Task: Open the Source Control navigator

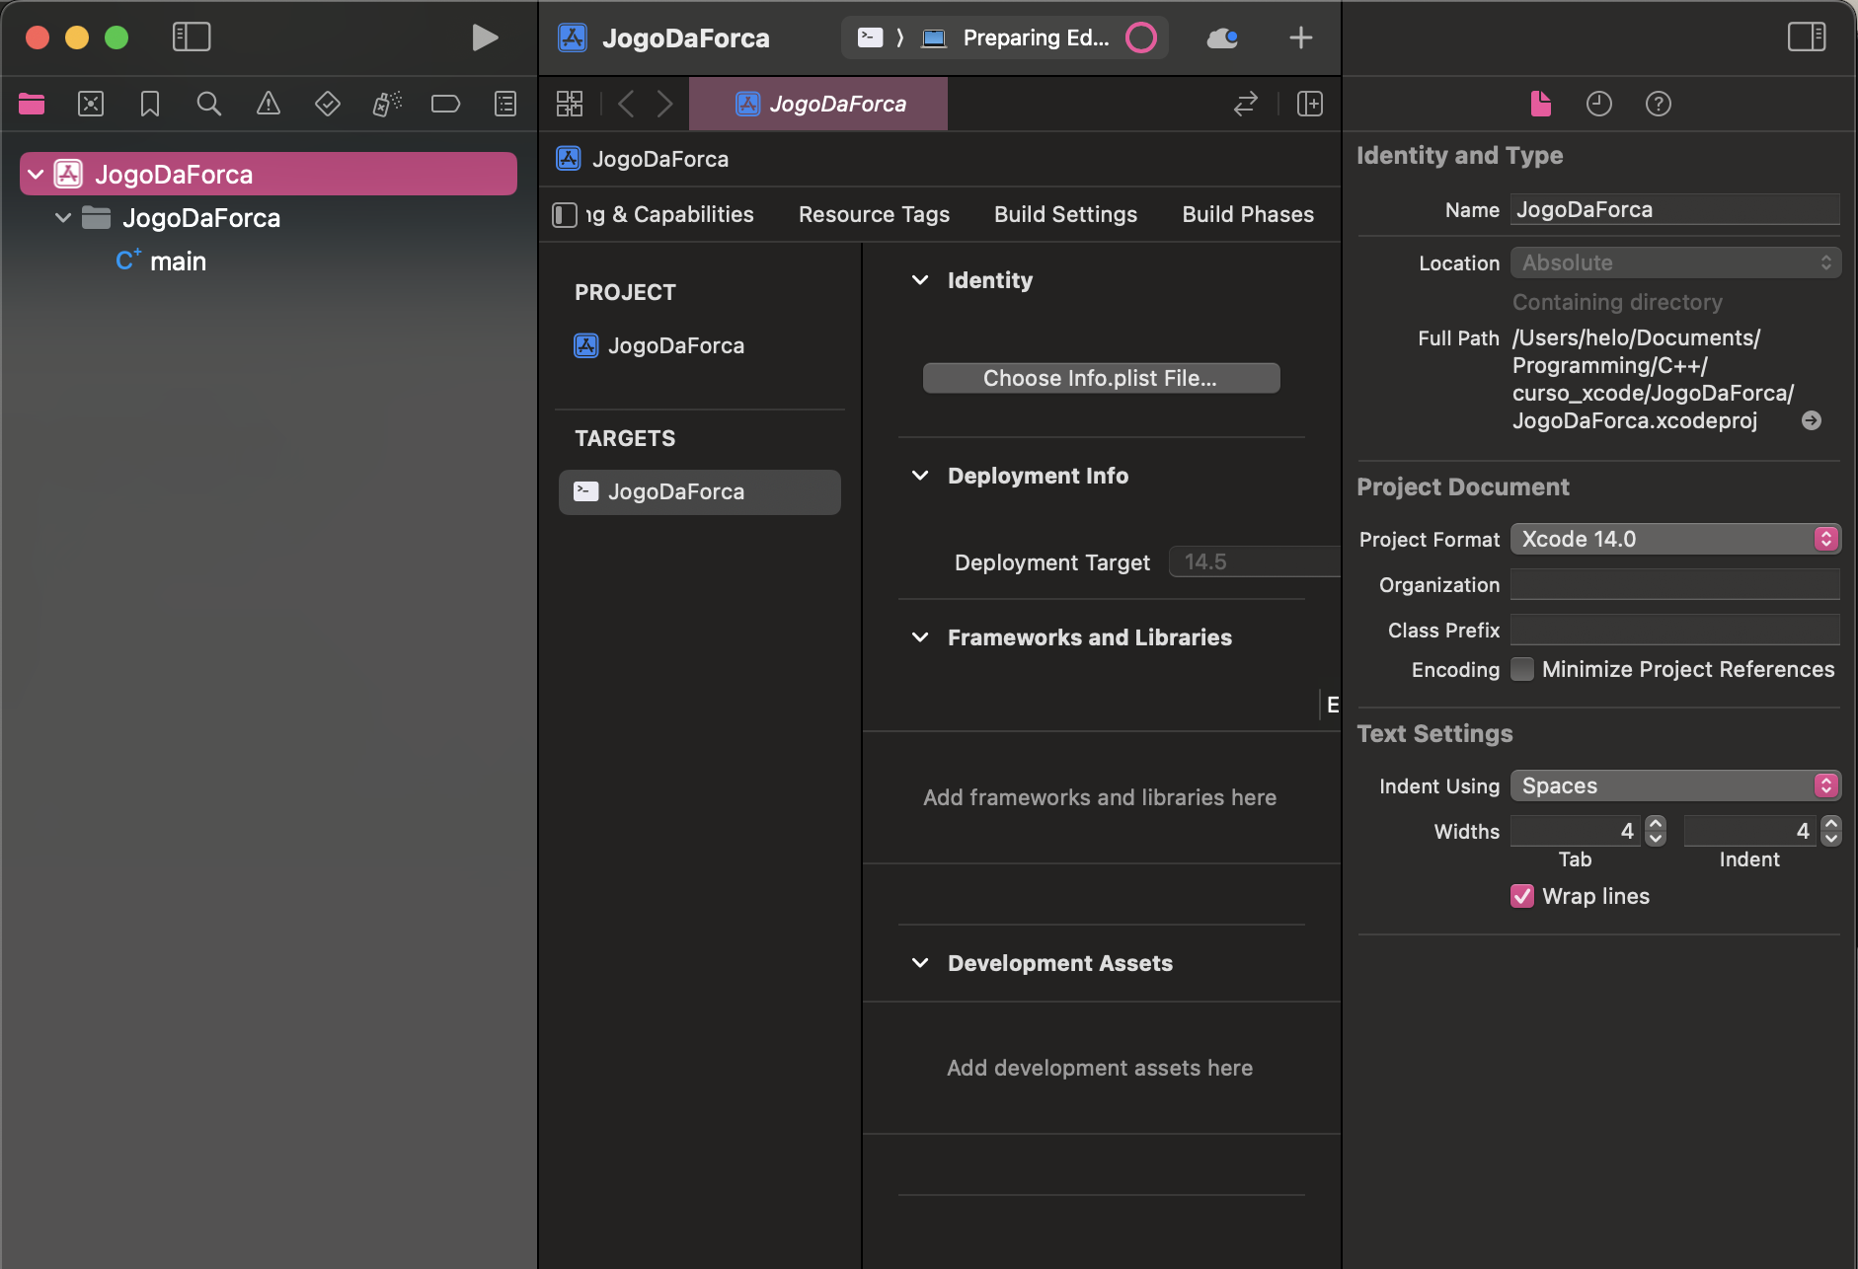Action: point(91,104)
